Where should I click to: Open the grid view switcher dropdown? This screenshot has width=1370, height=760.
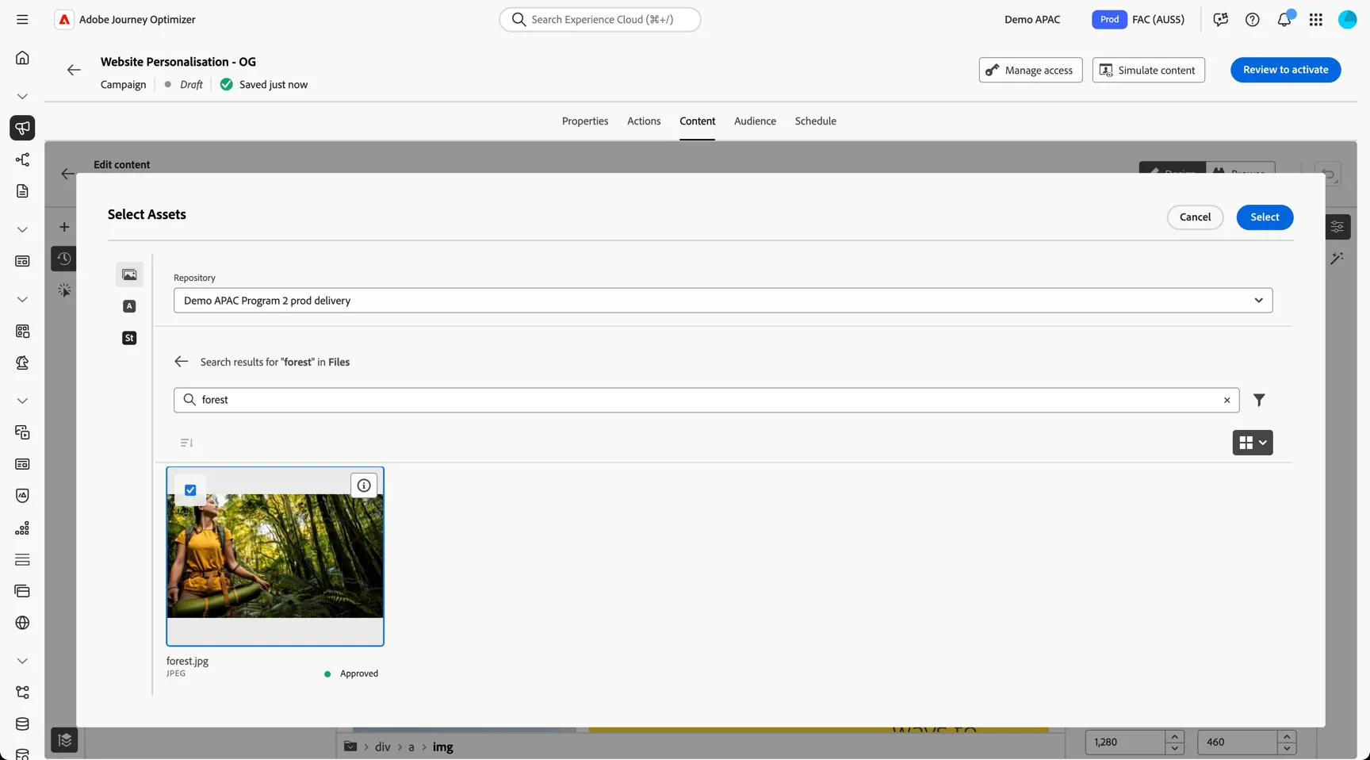(x=1253, y=443)
